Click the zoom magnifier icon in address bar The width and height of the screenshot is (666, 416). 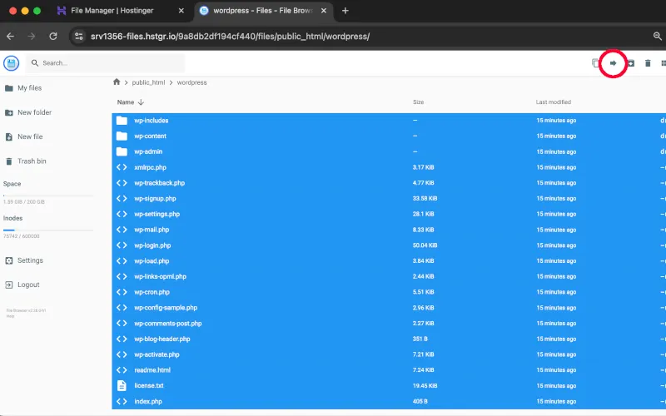[657, 37]
